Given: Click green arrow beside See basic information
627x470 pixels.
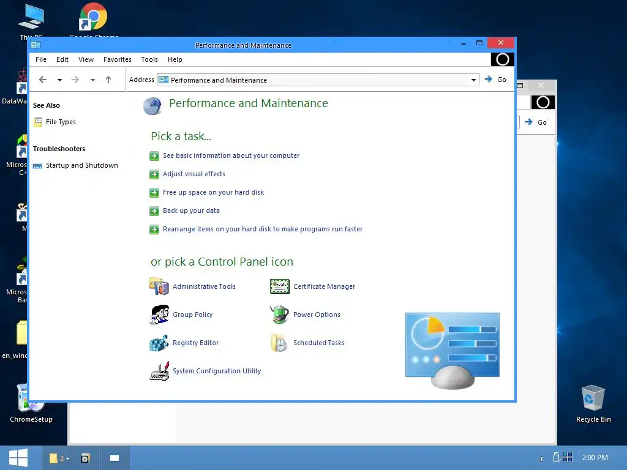Looking at the screenshot, I should (x=154, y=156).
